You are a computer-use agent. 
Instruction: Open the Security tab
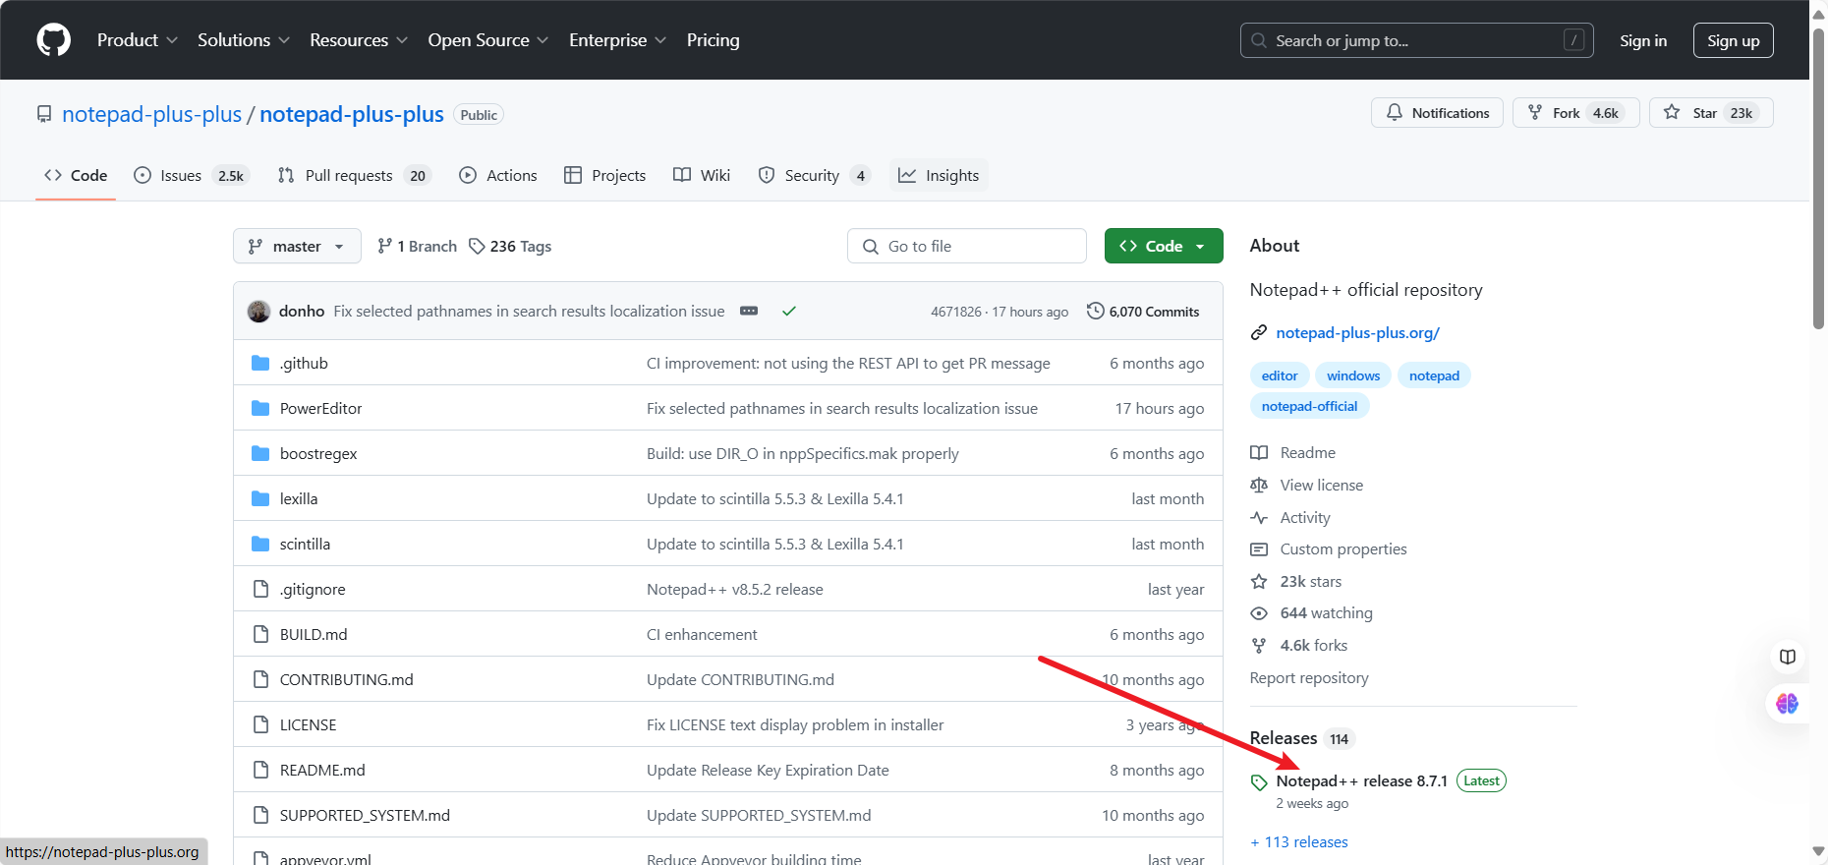point(814,175)
